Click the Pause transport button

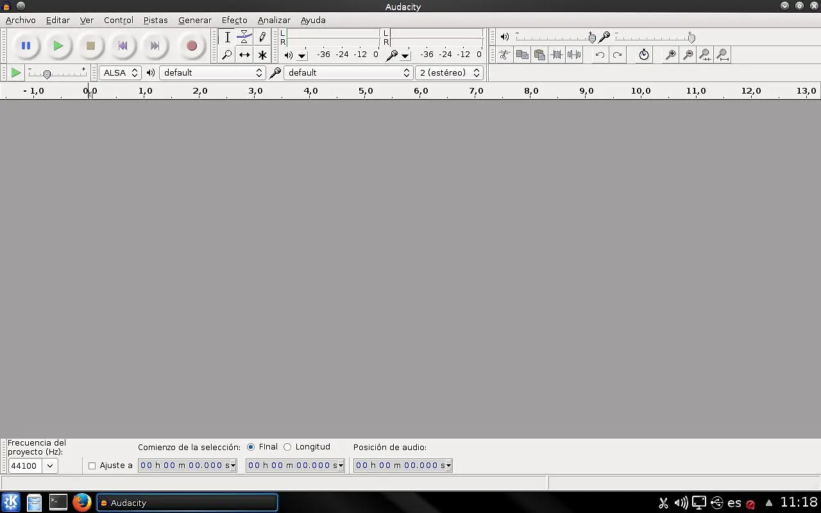coord(26,46)
